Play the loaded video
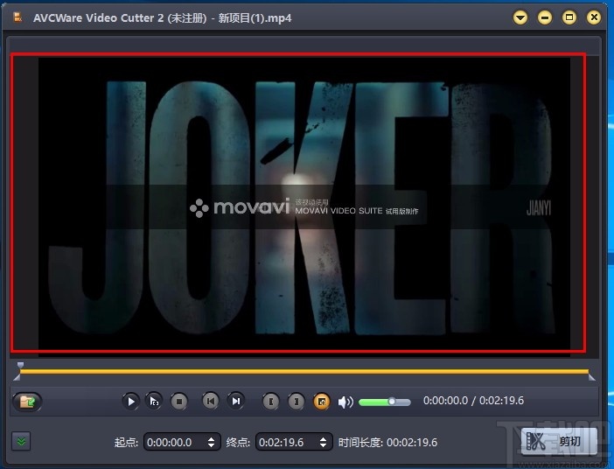This screenshot has height=469, width=614. 131,402
